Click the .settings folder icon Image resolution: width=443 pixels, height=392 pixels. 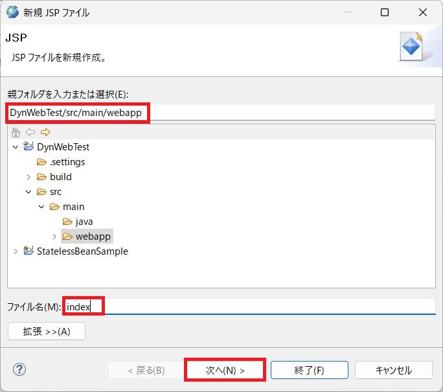point(42,162)
